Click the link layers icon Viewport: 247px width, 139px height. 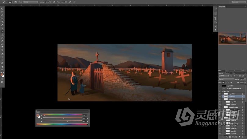tap(223, 137)
